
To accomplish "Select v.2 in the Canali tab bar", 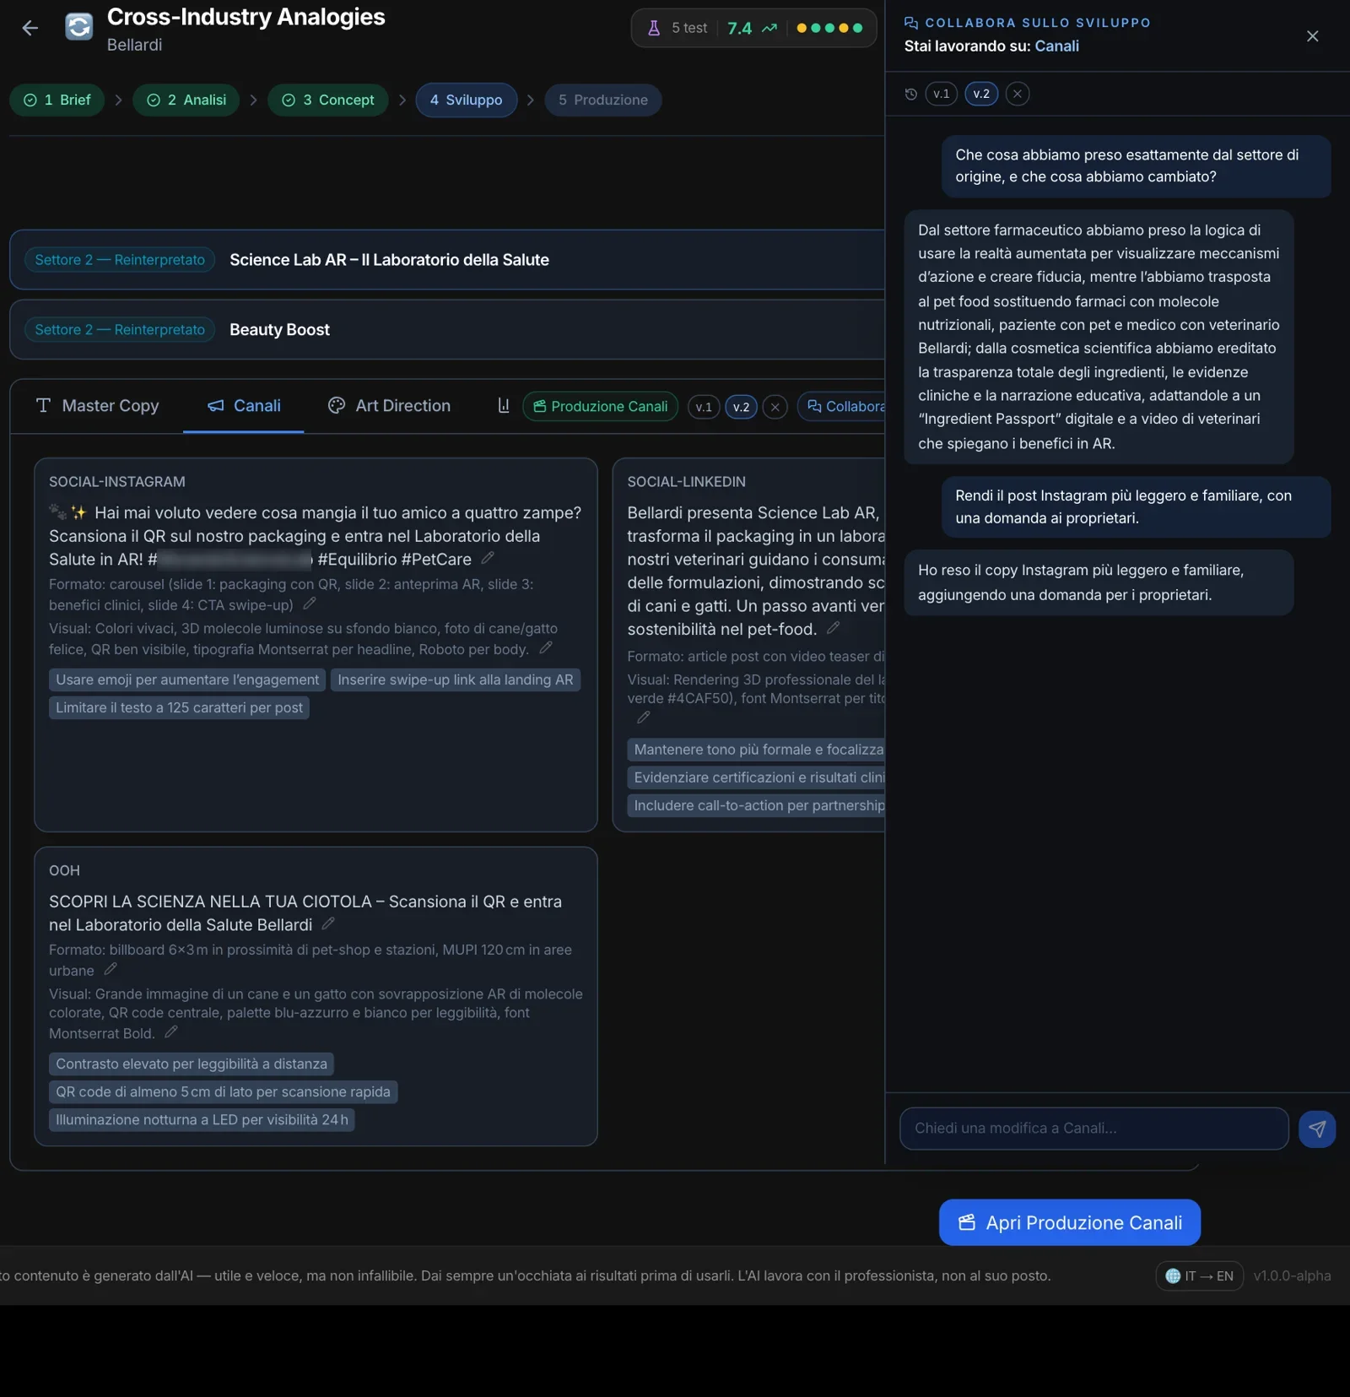I will coord(741,407).
